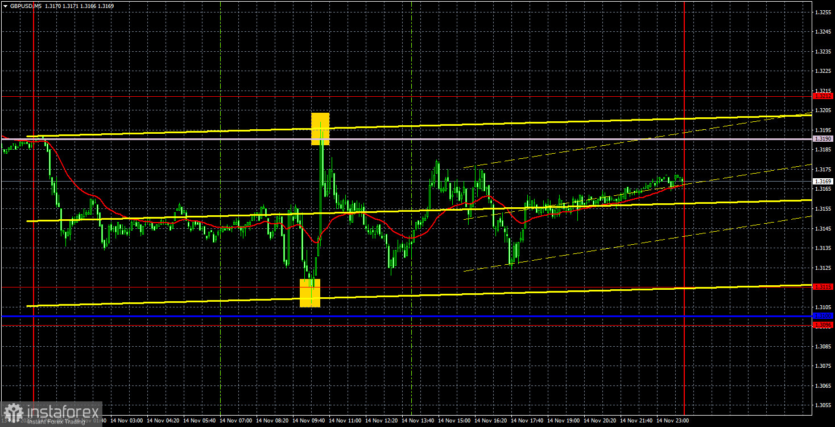835x427 pixels.
Task: Select the left vertical red session line
Action: coord(35,228)
